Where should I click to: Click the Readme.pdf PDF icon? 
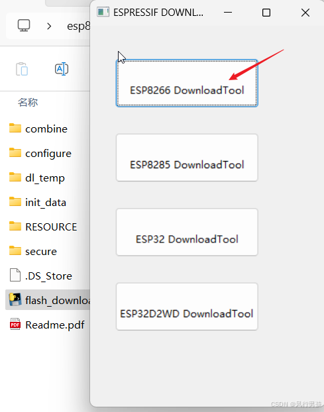pos(15,325)
